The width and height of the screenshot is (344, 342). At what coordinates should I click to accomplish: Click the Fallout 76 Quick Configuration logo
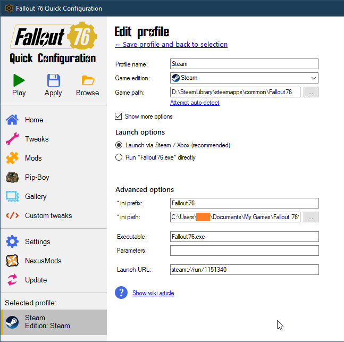point(53,42)
